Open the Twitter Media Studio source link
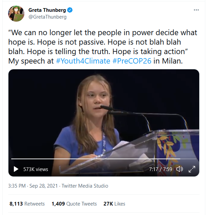Image resolution: width=207 pixels, height=215 pixels. [x=85, y=186]
